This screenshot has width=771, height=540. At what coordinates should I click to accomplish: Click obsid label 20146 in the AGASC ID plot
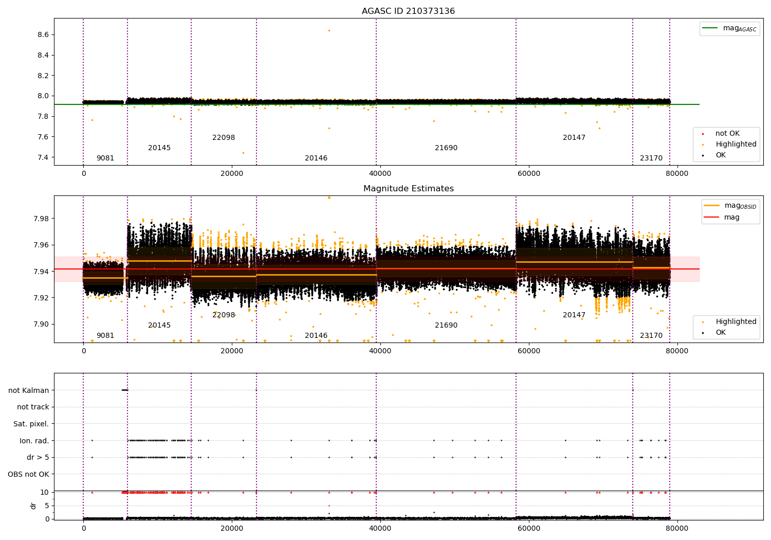(316, 158)
